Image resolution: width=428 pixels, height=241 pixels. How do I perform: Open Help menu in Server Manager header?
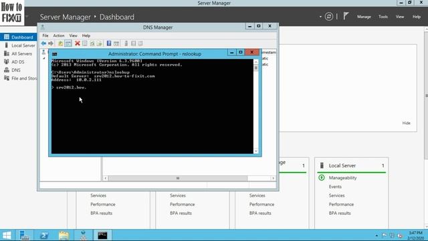(417, 17)
